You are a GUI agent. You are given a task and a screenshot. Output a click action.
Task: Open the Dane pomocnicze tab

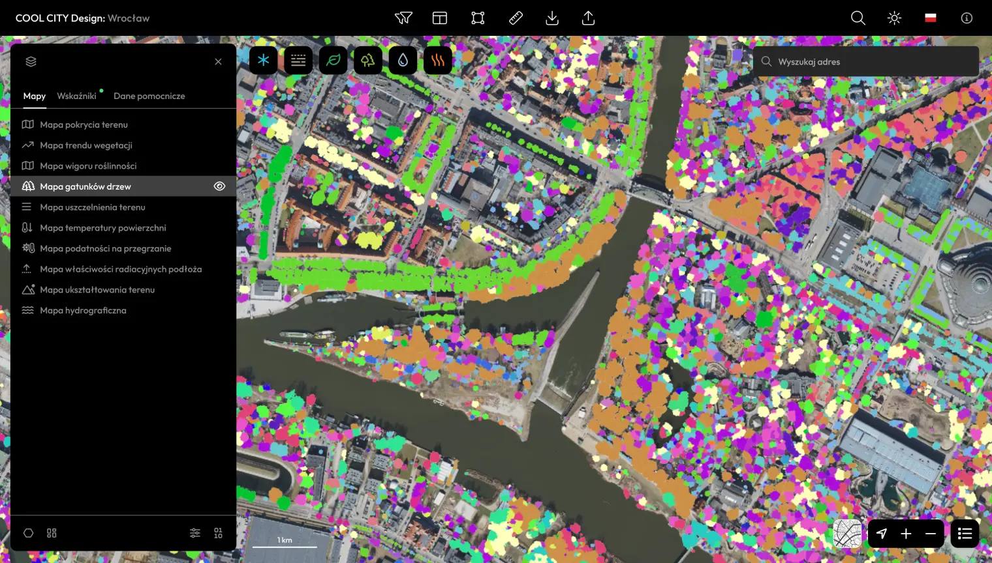tap(149, 96)
